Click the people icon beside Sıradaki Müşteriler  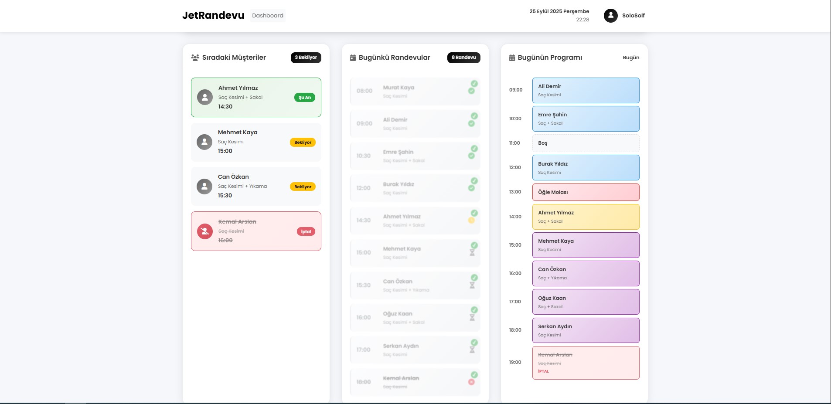pyautogui.click(x=195, y=58)
